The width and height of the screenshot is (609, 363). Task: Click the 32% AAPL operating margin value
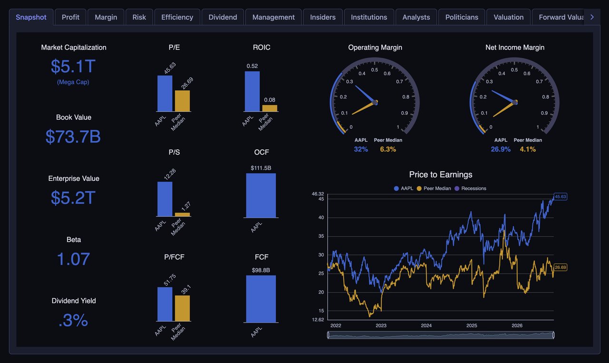pos(361,149)
